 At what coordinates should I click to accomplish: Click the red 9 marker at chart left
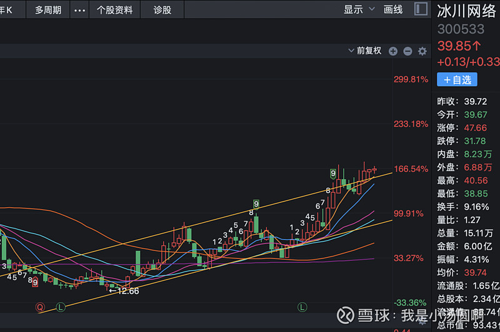pyautogui.click(x=35, y=282)
